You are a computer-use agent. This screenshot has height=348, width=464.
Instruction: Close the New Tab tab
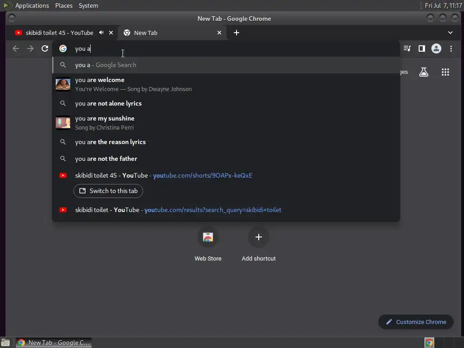click(219, 33)
